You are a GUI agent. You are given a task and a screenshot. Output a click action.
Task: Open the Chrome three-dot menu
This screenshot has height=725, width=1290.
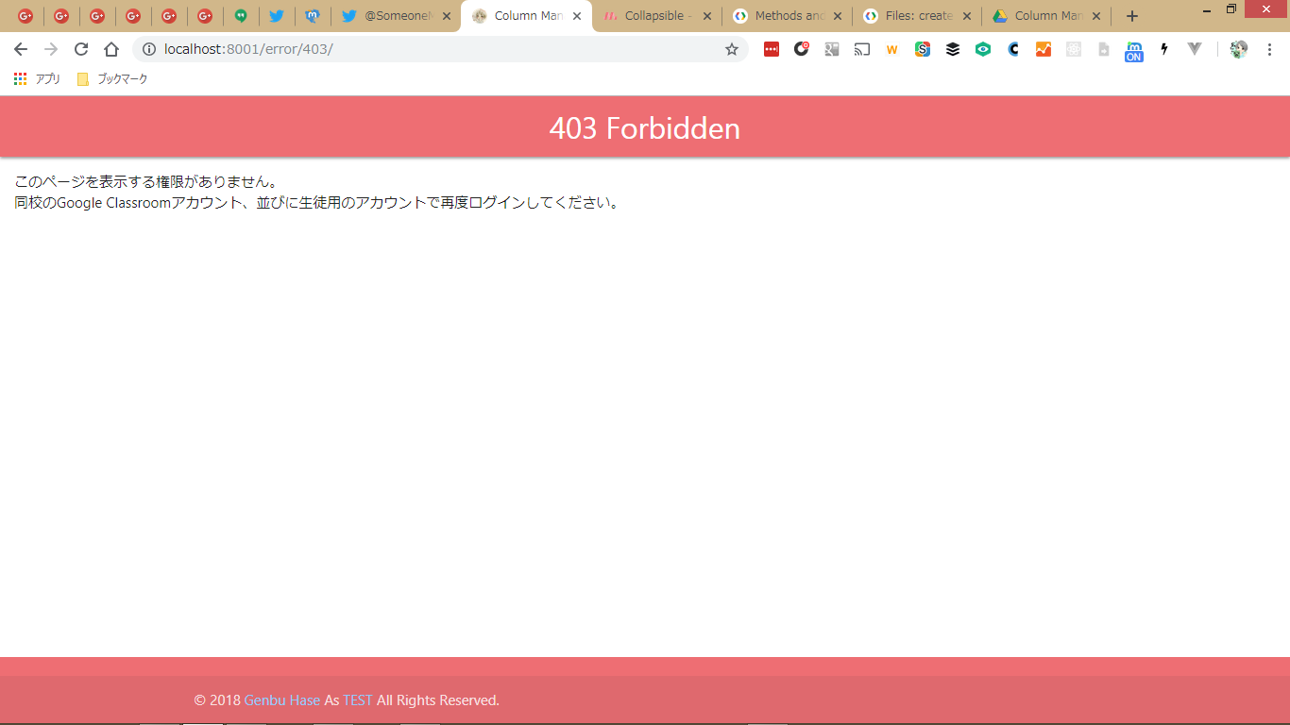(1269, 49)
